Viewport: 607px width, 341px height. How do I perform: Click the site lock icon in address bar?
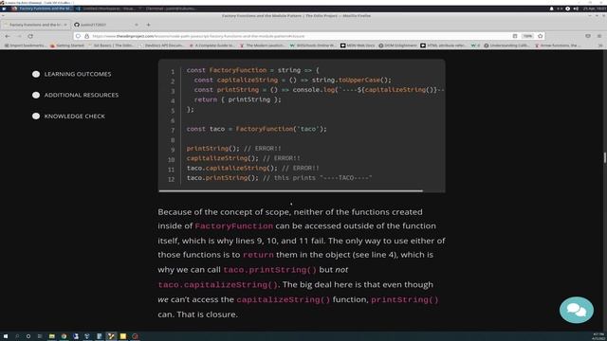coord(86,36)
